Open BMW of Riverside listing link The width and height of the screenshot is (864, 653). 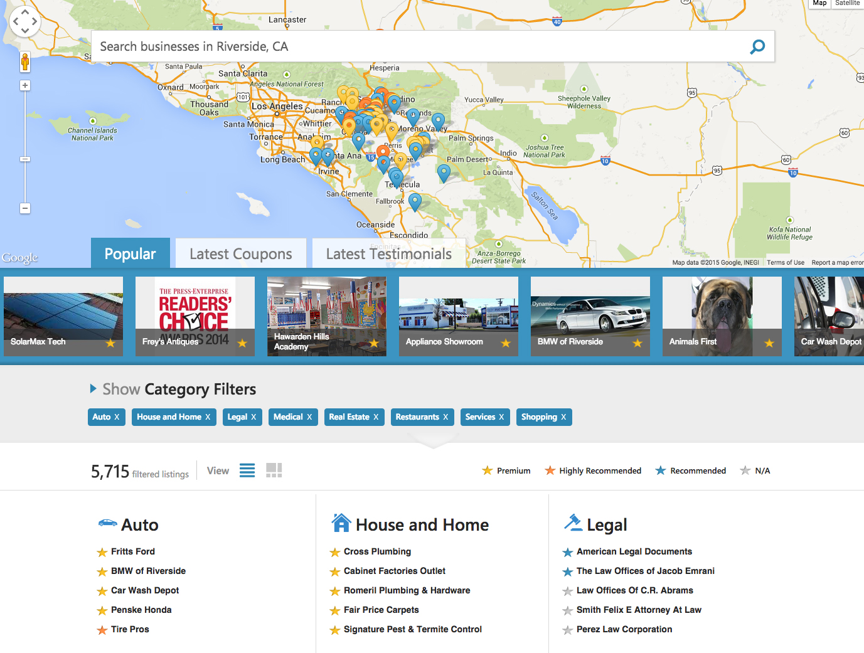click(148, 571)
